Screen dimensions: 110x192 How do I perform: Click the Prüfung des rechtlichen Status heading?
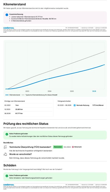(x=26, y=124)
